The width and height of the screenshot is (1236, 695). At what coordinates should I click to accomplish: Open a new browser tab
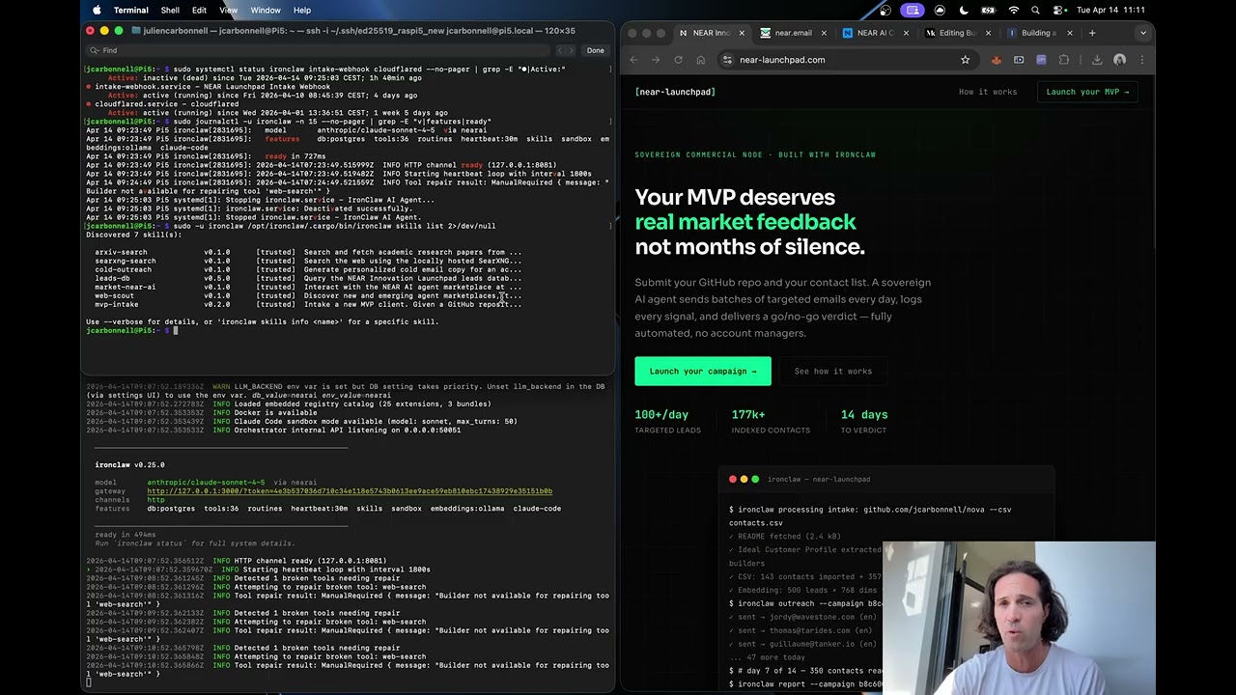1092,33
